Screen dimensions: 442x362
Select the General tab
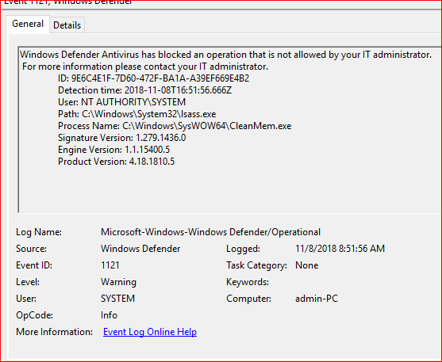[28, 24]
